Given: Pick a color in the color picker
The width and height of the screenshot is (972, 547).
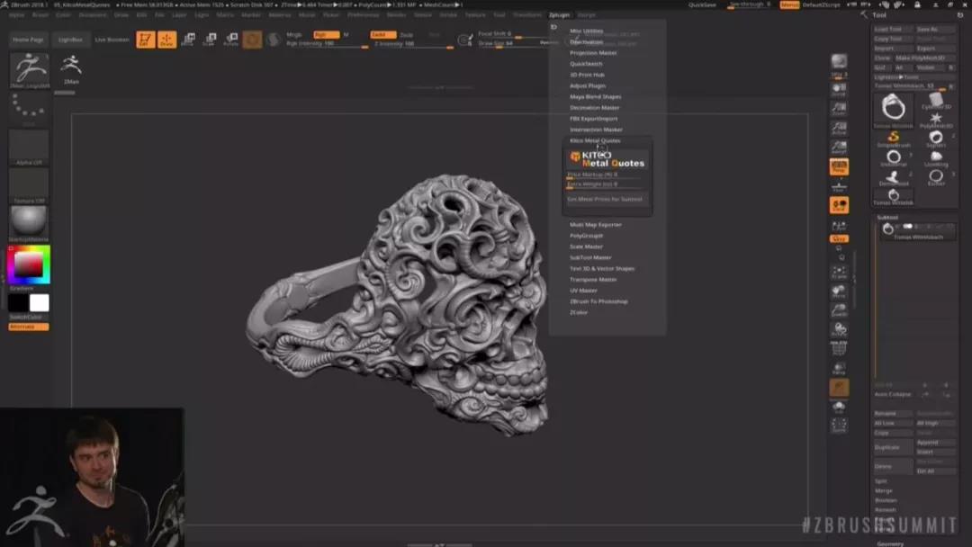Looking at the screenshot, I should coord(29,265).
